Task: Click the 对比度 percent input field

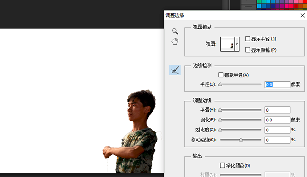Action: point(277,130)
